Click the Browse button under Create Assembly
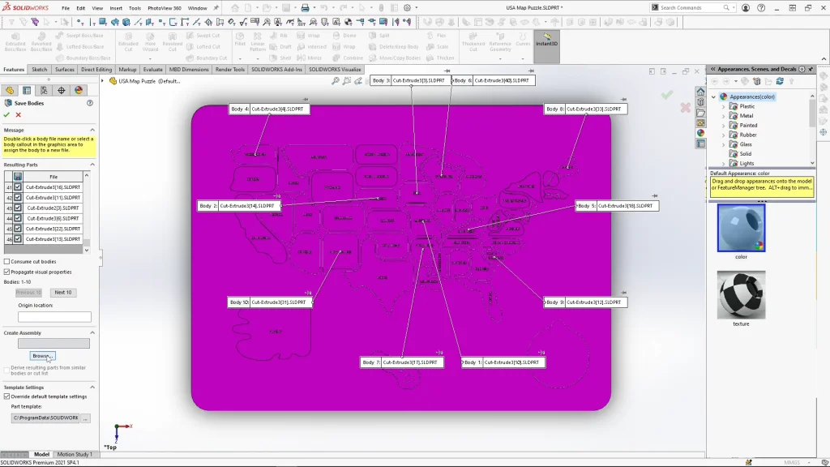Image resolution: width=830 pixels, height=467 pixels. pyautogui.click(x=41, y=356)
